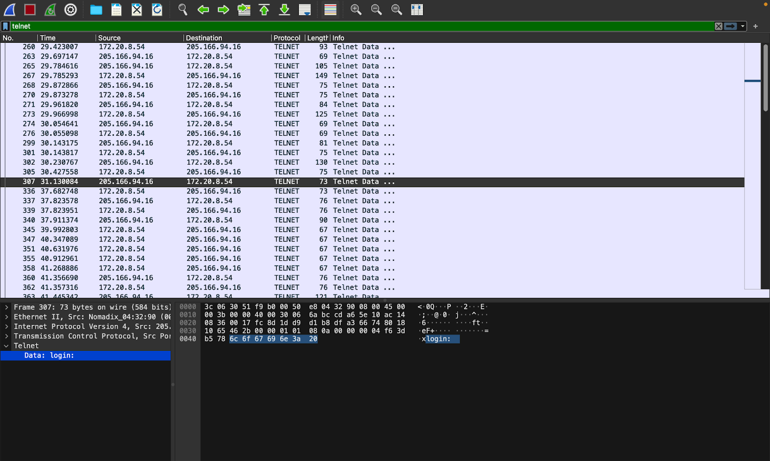Click the shark fin start capture icon
The image size is (770, 461).
(x=10, y=10)
